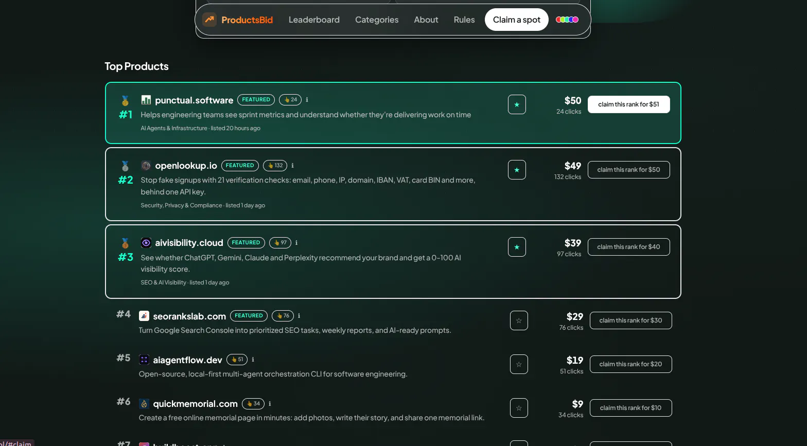Select Rules in the top navigation
The image size is (807, 446).
coord(464,20)
